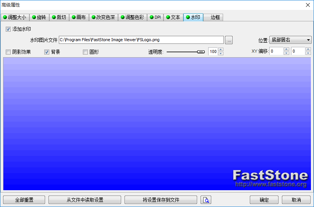Switch to the 调整大小 tab

pos(15,18)
